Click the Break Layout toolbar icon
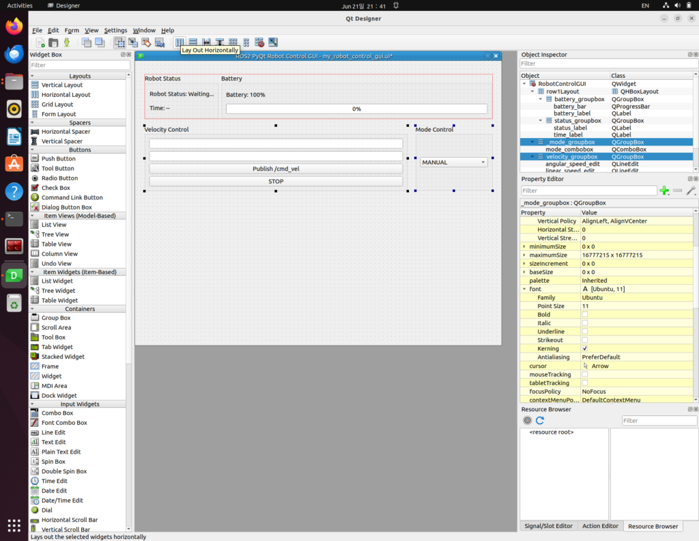The image size is (699, 541). click(259, 42)
